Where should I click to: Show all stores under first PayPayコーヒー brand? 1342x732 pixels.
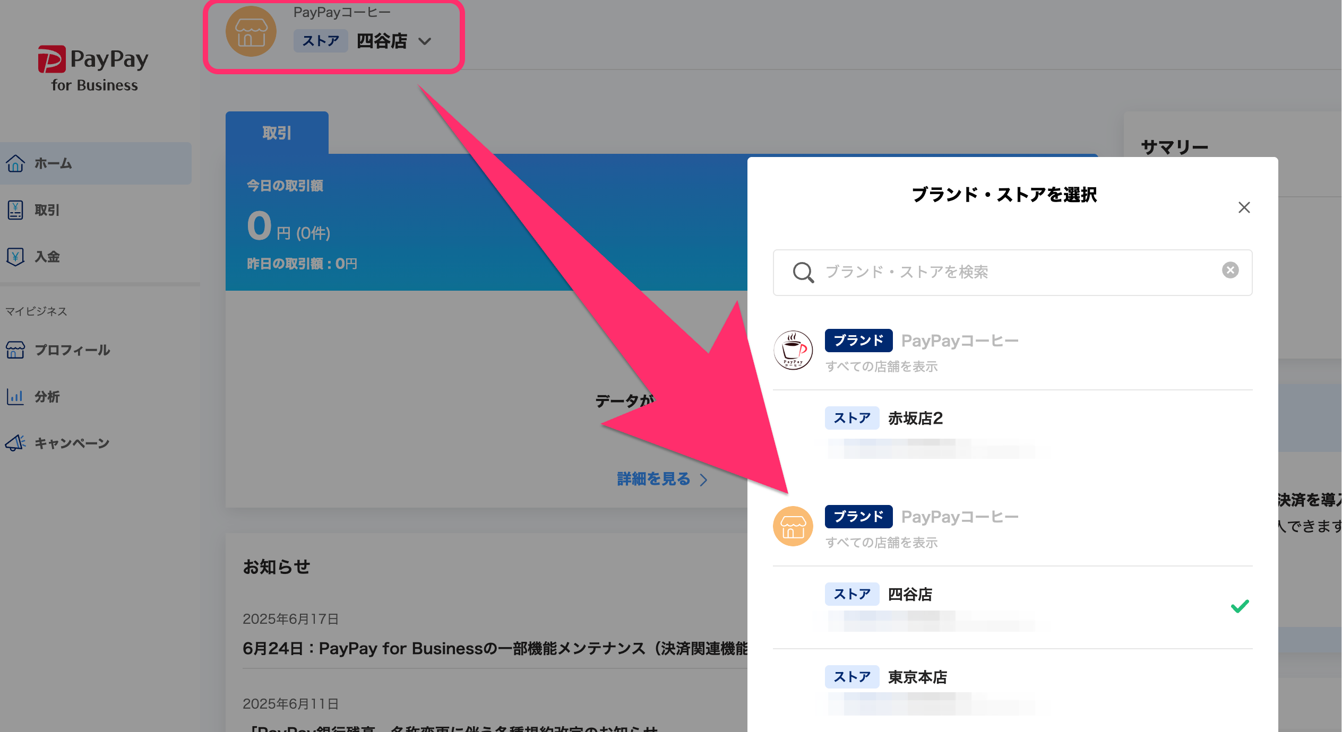881,367
